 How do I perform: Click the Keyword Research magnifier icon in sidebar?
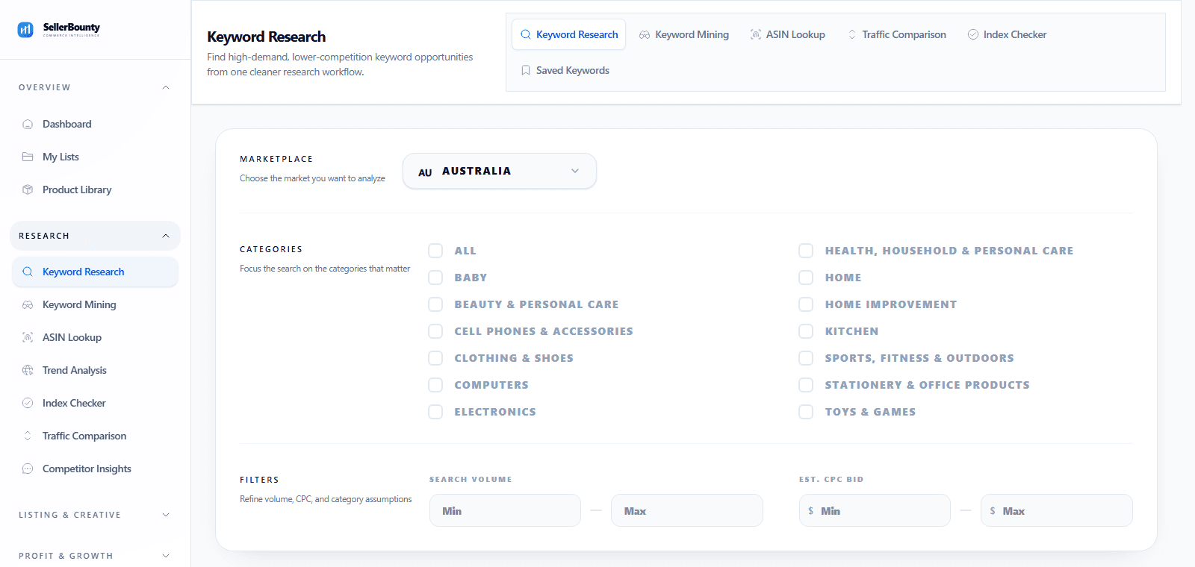pyautogui.click(x=28, y=272)
